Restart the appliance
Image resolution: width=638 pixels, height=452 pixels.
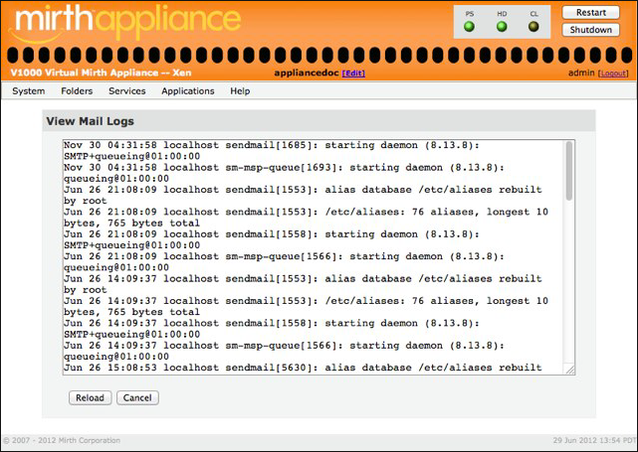(x=591, y=13)
